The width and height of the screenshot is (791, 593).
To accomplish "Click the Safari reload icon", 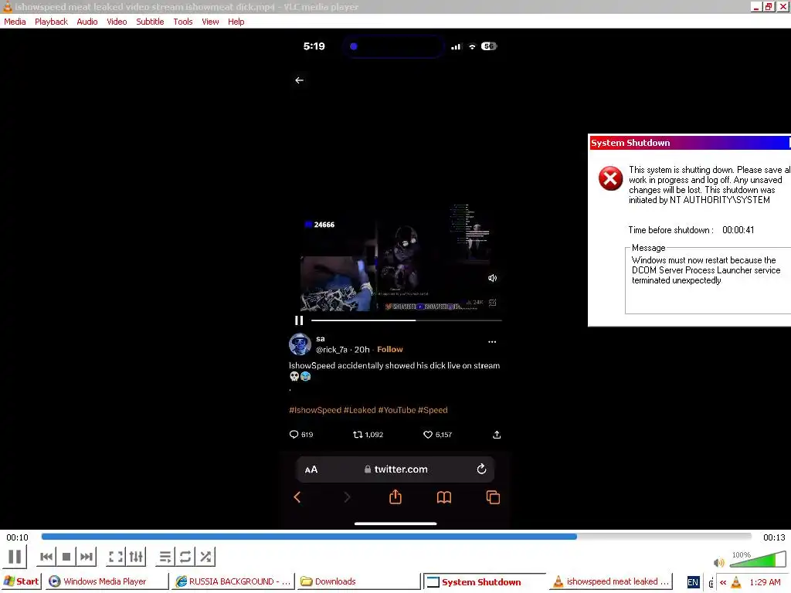I will tap(481, 469).
